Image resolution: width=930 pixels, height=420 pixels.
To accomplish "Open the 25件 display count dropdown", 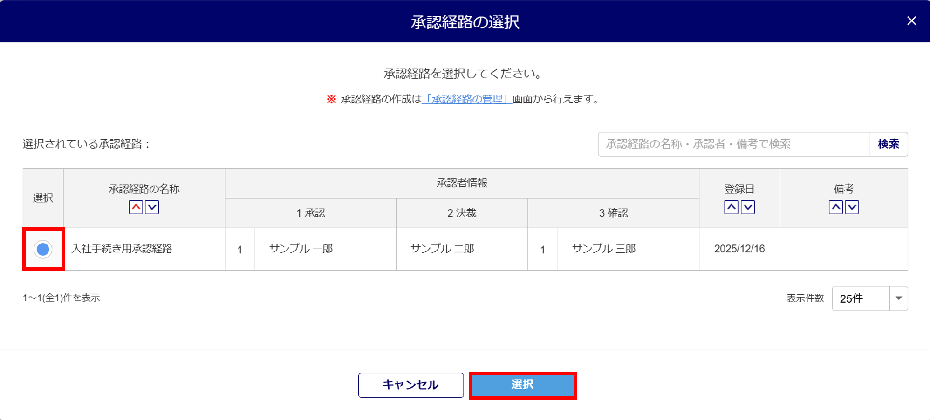I will coord(861,298).
